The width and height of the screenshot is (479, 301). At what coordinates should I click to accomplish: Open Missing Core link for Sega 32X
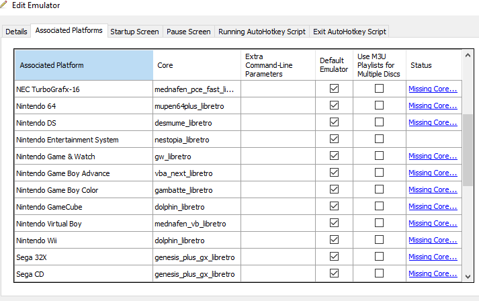433,257
